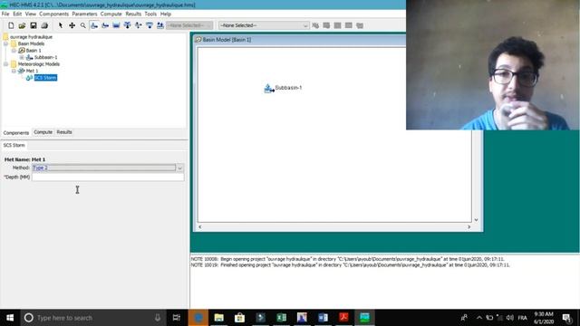The width and height of the screenshot is (580, 326).
Task: Select Subbasin-1 in the tree
Action: pos(46,57)
